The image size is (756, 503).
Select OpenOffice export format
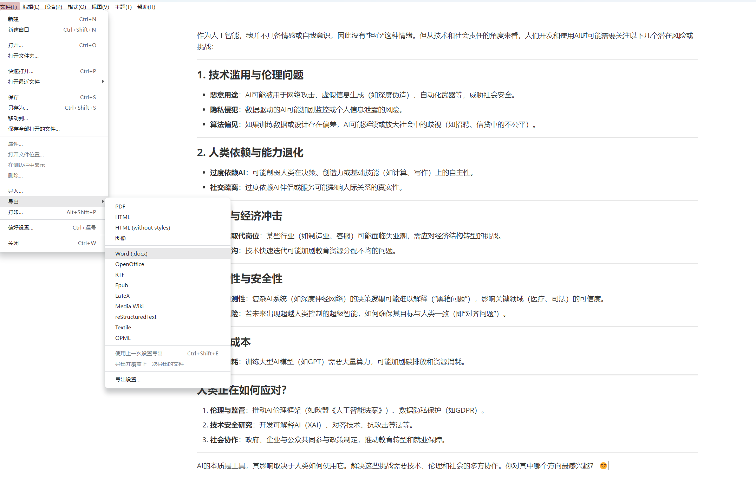(130, 264)
